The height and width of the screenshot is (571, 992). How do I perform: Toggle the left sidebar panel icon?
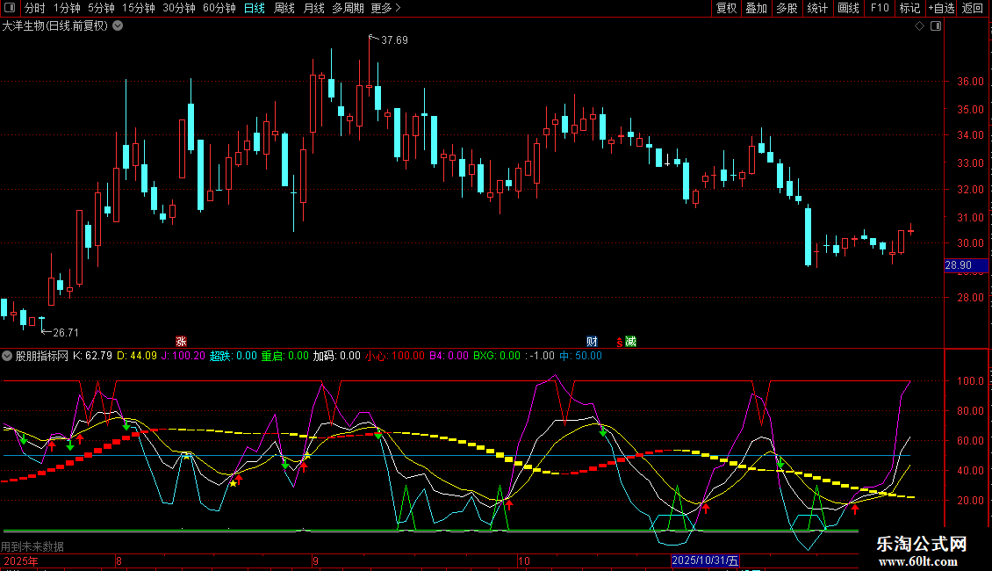(10, 8)
